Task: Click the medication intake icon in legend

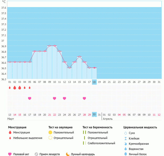Action: click(x=36, y=154)
